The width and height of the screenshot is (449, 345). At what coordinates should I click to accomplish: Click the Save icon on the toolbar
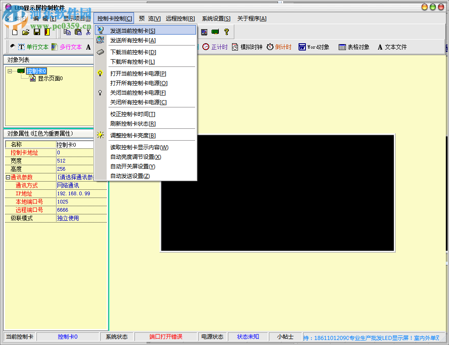click(x=37, y=32)
